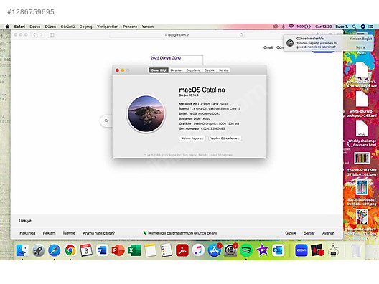Open Launchpad rocket icon in Dock
This screenshot has height=284, width=379.
(38, 250)
